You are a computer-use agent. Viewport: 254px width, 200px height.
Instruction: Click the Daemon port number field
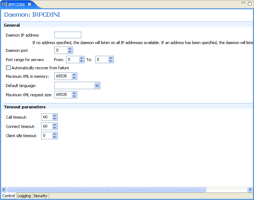pos(61,50)
